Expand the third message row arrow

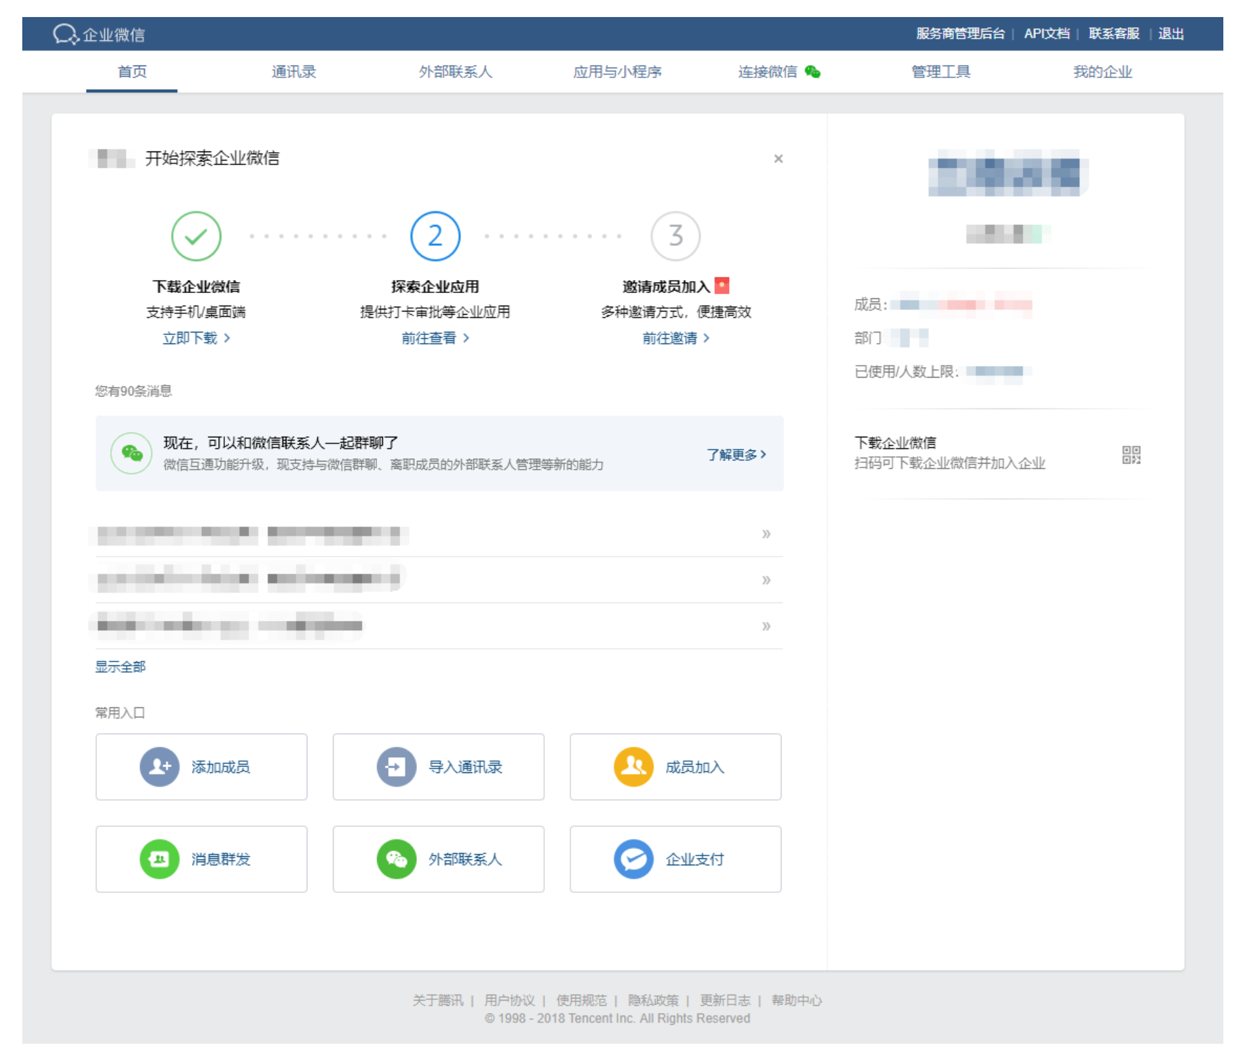coord(766,626)
